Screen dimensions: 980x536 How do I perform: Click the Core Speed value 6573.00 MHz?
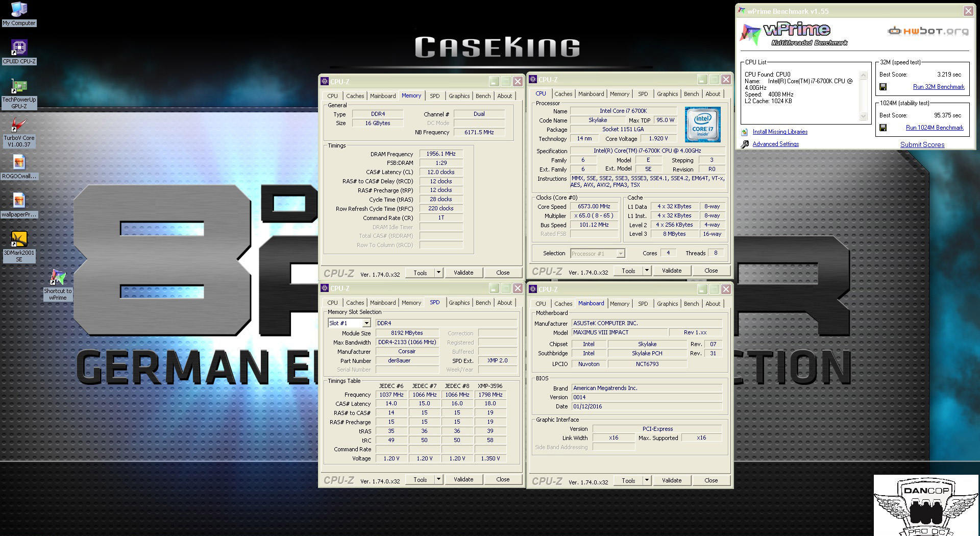594,206
